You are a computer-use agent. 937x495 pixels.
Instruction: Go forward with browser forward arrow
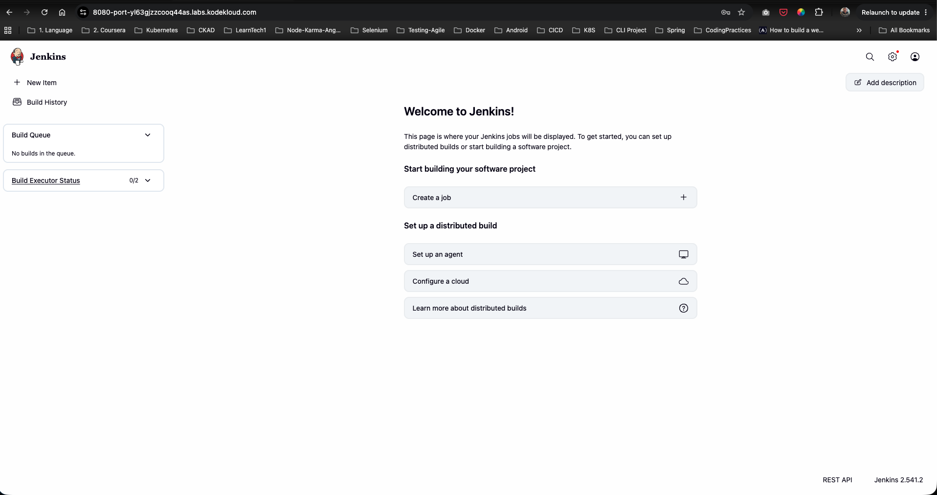click(x=27, y=12)
